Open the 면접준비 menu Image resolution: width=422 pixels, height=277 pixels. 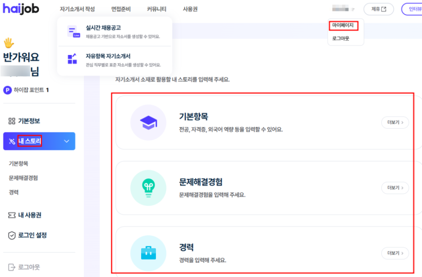click(x=121, y=9)
